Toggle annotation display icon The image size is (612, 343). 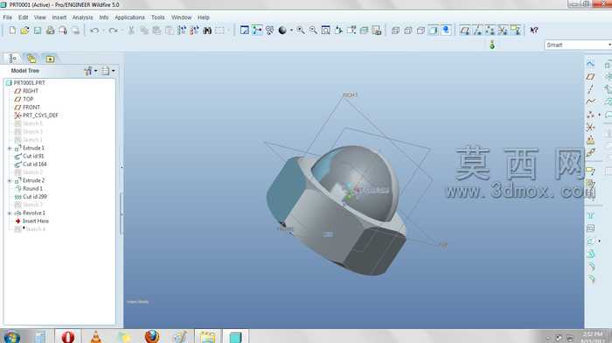[515, 30]
